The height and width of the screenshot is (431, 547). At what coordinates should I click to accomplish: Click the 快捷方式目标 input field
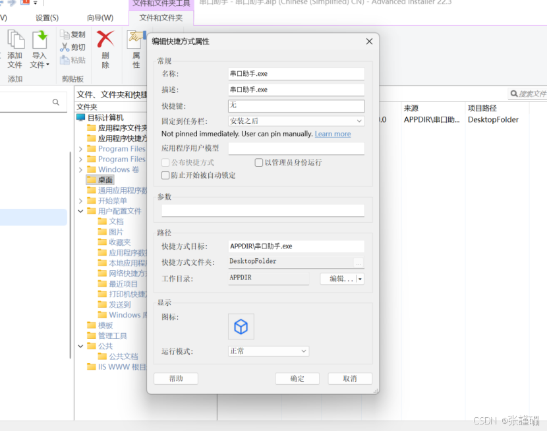click(x=296, y=246)
